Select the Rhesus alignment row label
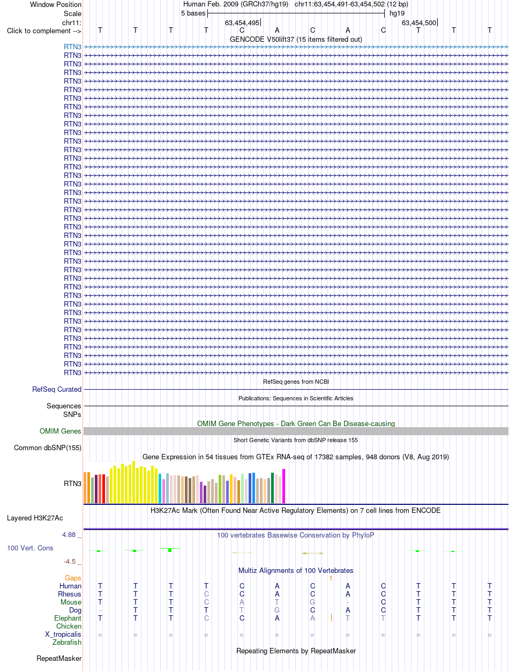Viewport: 509px width, 671px height. [70, 594]
